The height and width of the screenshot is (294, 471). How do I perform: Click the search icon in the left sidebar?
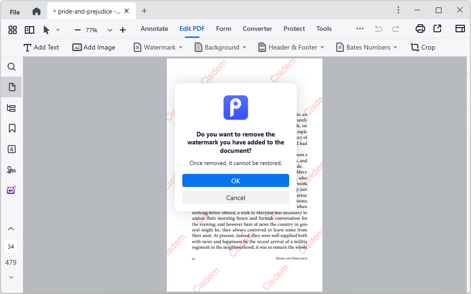(x=12, y=67)
